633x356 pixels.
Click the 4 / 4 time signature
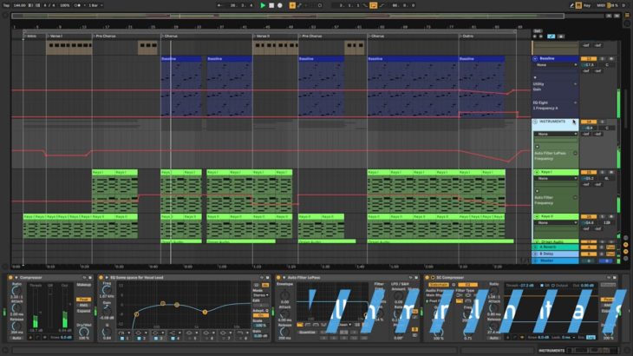[49, 5]
